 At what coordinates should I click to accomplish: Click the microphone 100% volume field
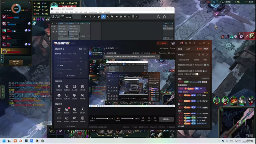[x=111, y=118]
